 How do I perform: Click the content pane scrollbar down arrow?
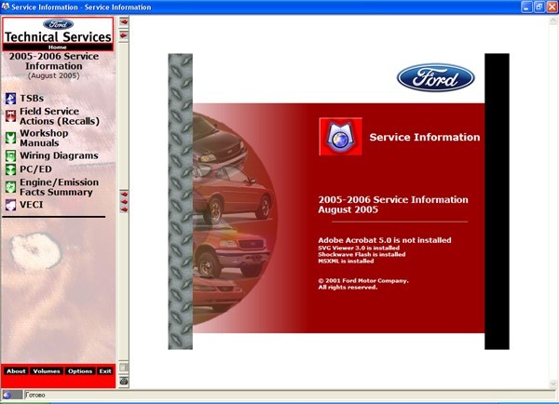click(x=553, y=384)
